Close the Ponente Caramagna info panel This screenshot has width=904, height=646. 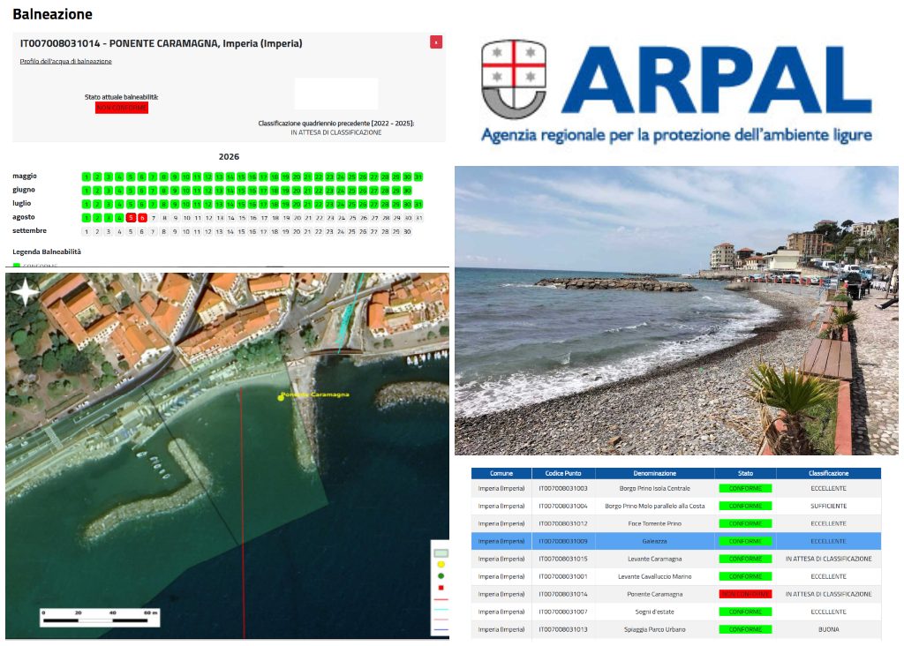pos(436,42)
